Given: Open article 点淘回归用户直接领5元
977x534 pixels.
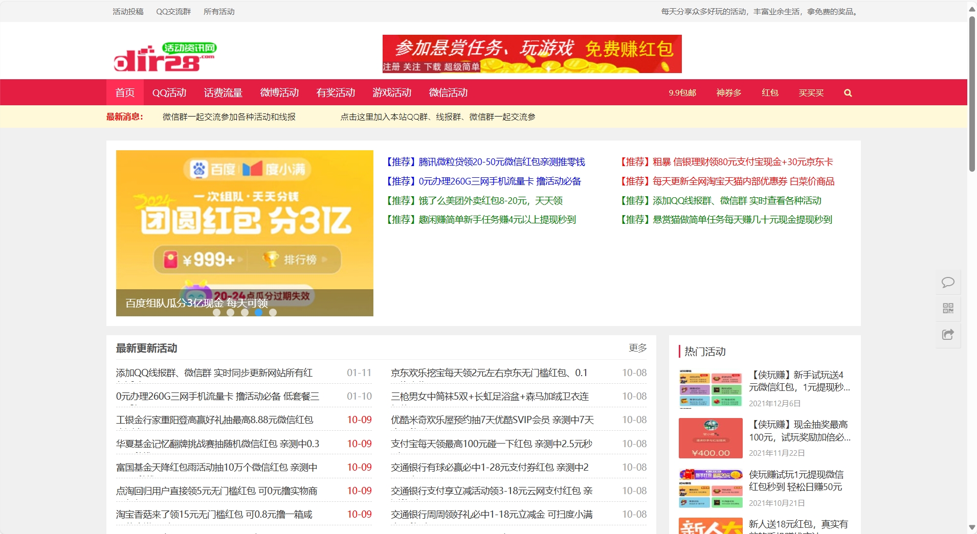Looking at the screenshot, I should [x=217, y=491].
